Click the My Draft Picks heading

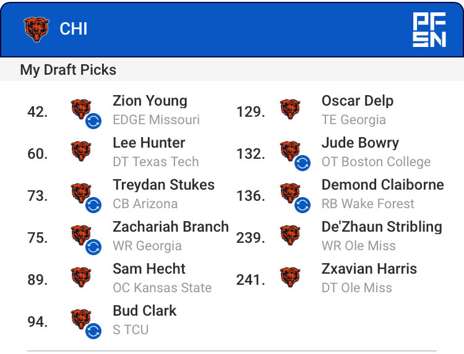(68, 69)
